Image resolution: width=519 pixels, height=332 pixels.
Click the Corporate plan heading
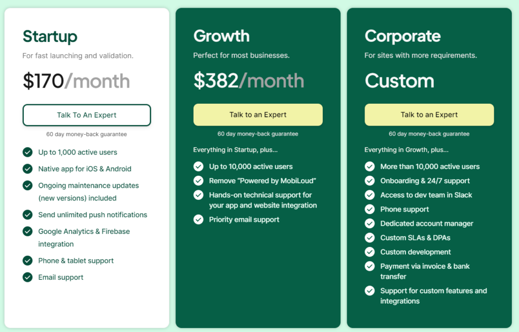click(x=402, y=36)
